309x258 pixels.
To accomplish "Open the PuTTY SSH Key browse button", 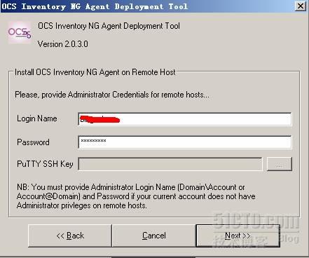I will pyautogui.click(x=280, y=164).
